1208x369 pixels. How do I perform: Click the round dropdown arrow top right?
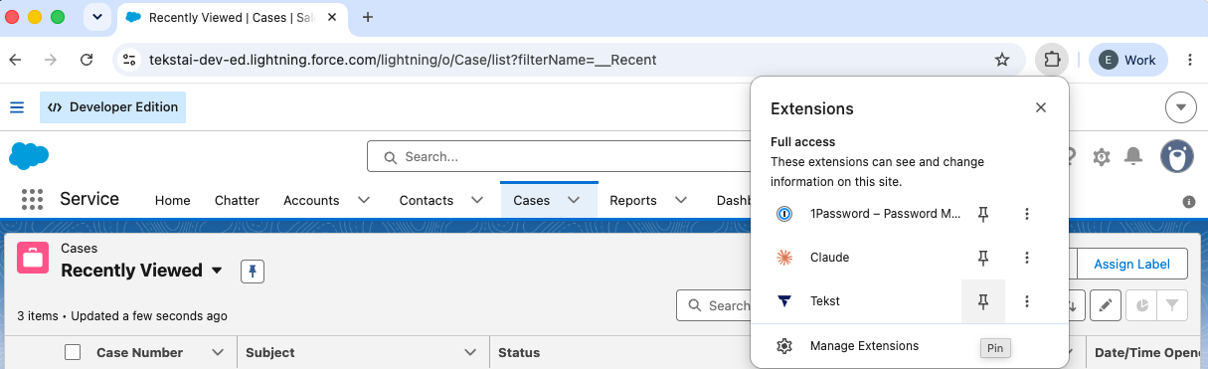coord(1180,106)
